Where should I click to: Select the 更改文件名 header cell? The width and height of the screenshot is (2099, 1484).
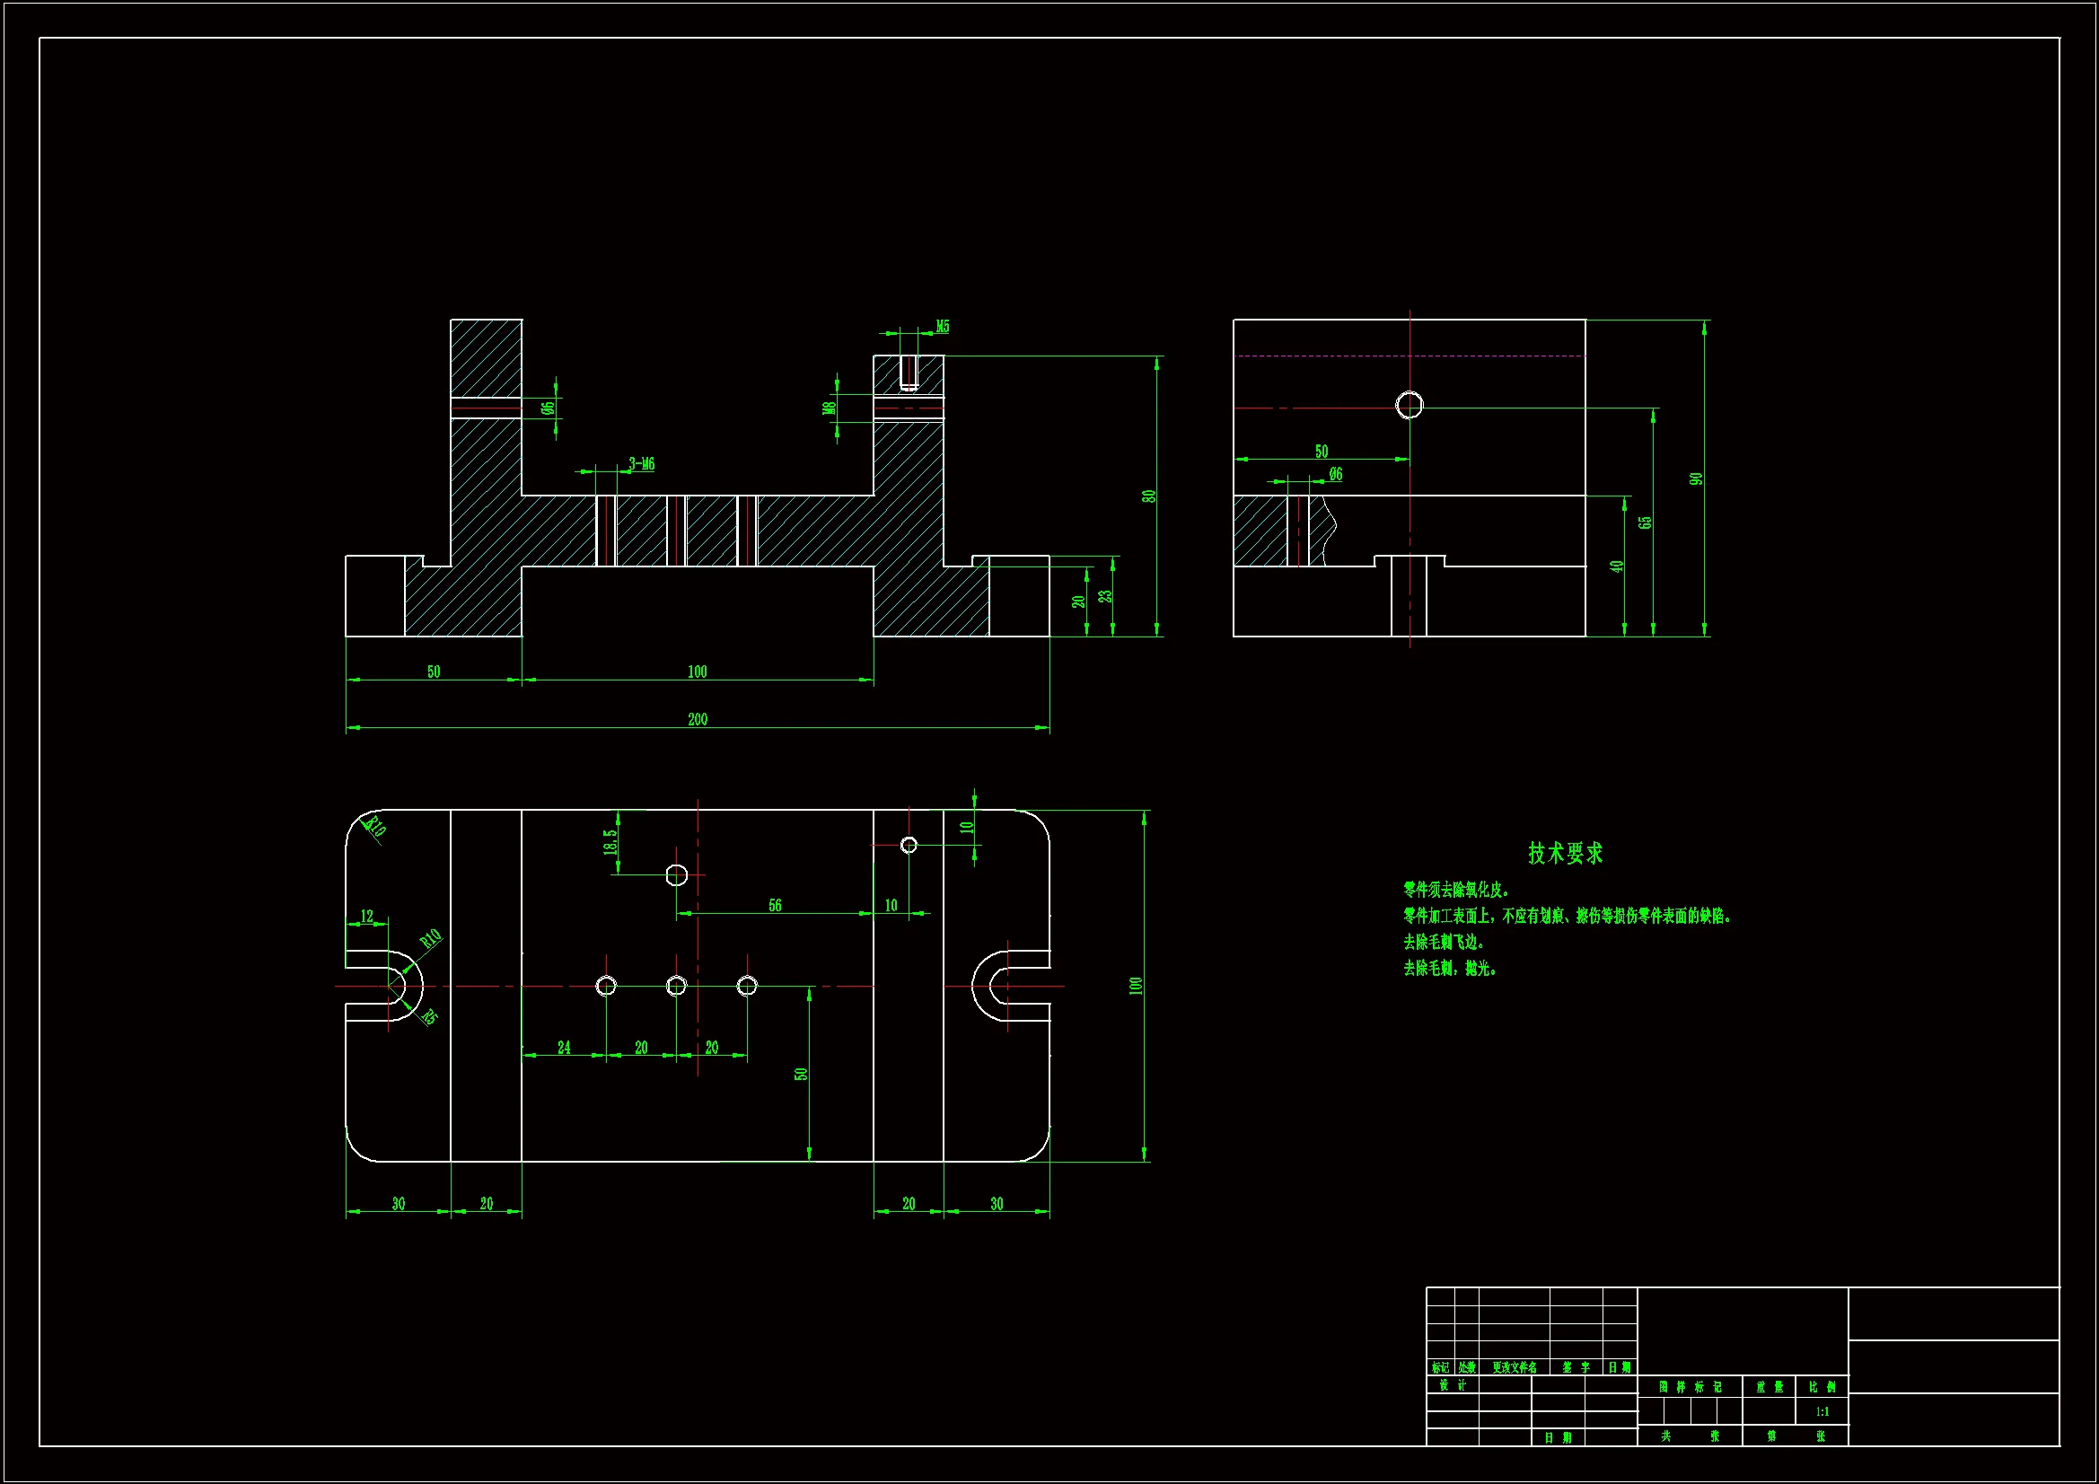click(x=1514, y=1368)
